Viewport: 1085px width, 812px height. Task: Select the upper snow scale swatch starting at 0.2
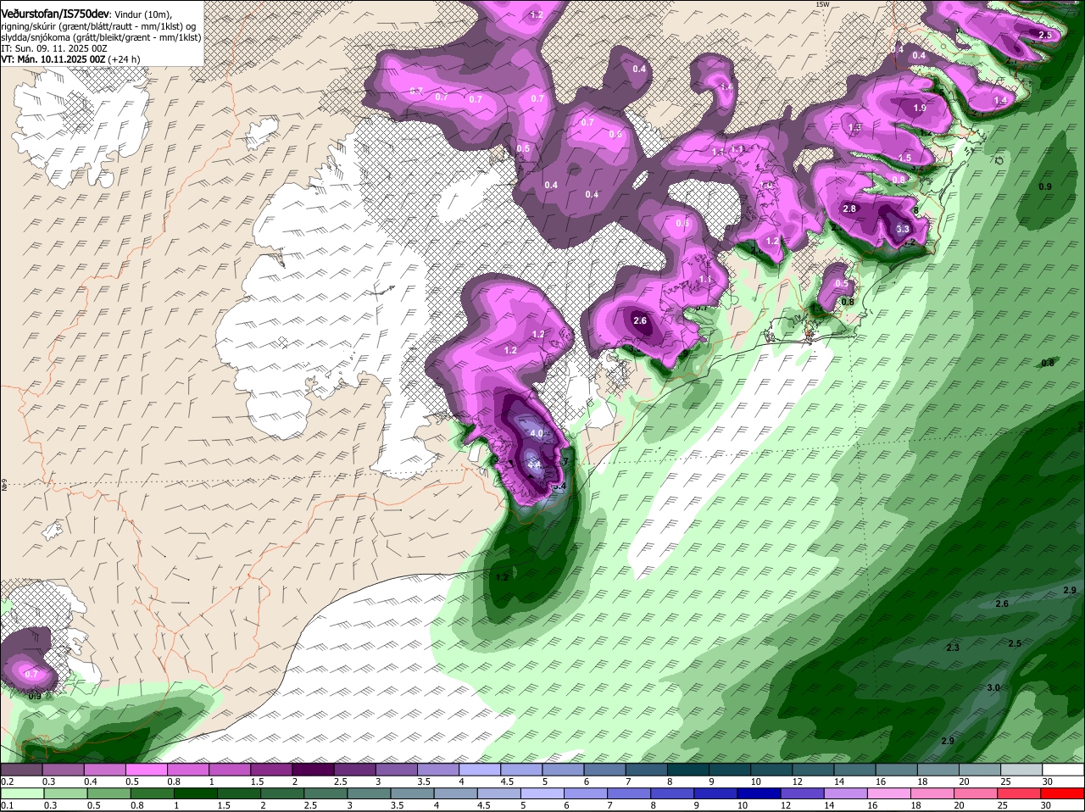(21, 770)
